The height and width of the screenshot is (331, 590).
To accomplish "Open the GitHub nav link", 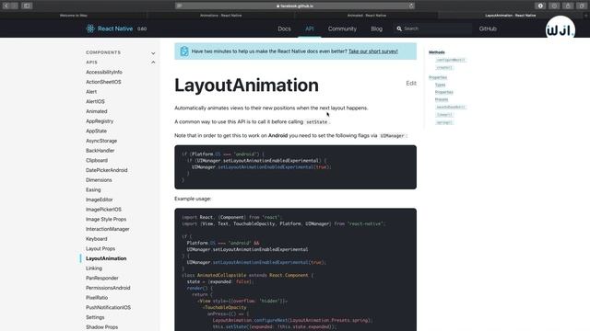I will (488, 29).
